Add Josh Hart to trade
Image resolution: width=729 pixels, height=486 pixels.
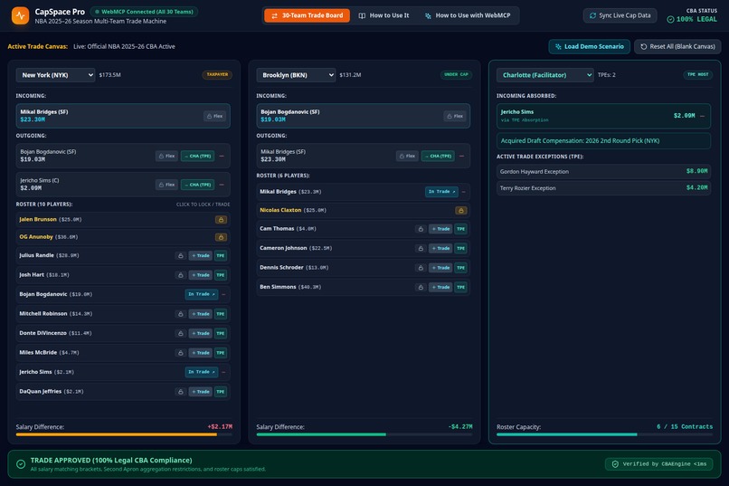point(201,275)
